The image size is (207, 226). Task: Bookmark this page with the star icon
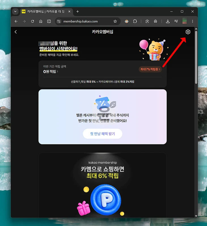(115, 21)
